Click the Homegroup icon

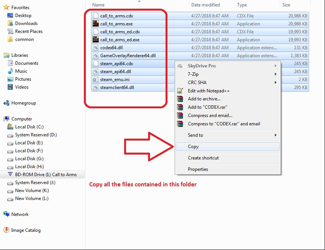pos(6,103)
